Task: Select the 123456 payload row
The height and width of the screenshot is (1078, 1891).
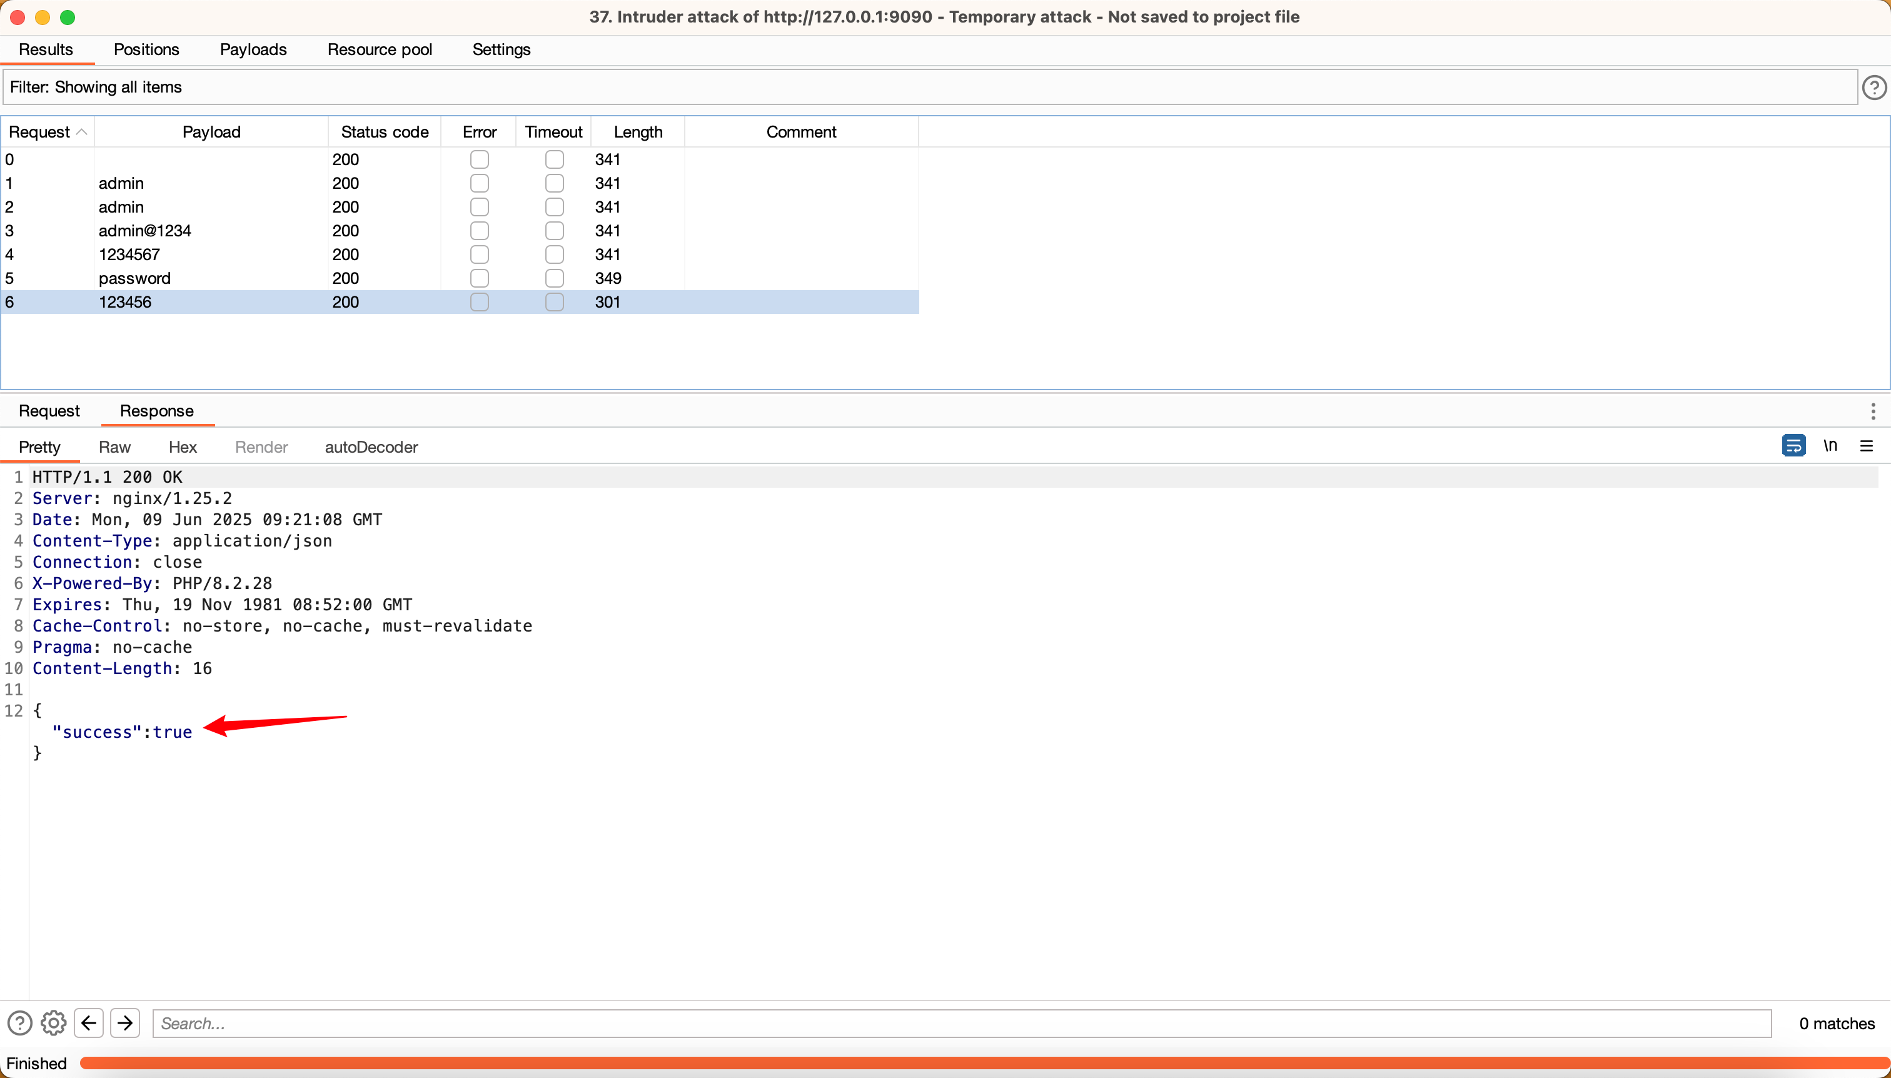Action: tap(460, 302)
